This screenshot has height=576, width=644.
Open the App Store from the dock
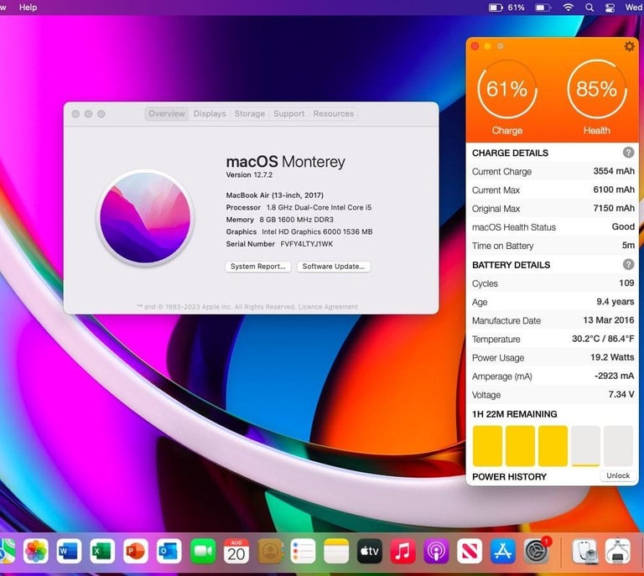503,551
